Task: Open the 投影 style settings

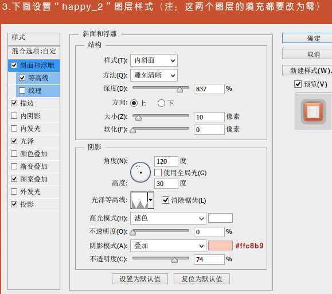Action: (x=27, y=204)
